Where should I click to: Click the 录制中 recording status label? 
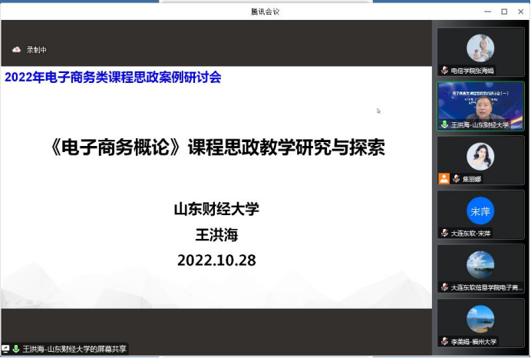pos(37,50)
